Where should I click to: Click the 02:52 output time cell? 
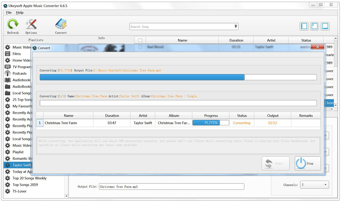pyautogui.click(x=272, y=123)
